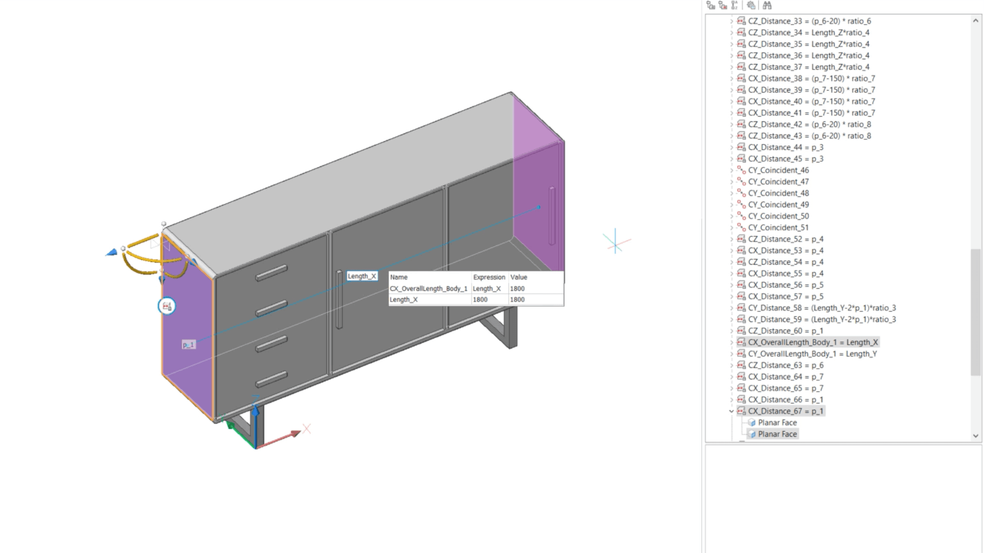Click the icon beside CZ_Distance_63
Viewport: 984px width, 553px height.
coord(741,365)
